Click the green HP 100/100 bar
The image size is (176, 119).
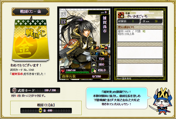(x=77, y=72)
